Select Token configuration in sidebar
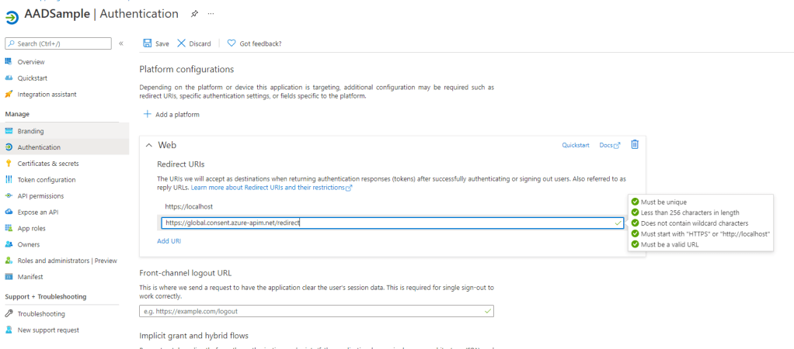The height and width of the screenshot is (349, 794). [46, 180]
